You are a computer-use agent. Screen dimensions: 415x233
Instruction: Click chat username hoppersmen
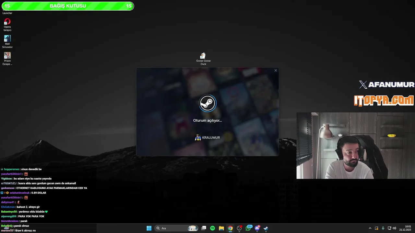(x=11, y=169)
